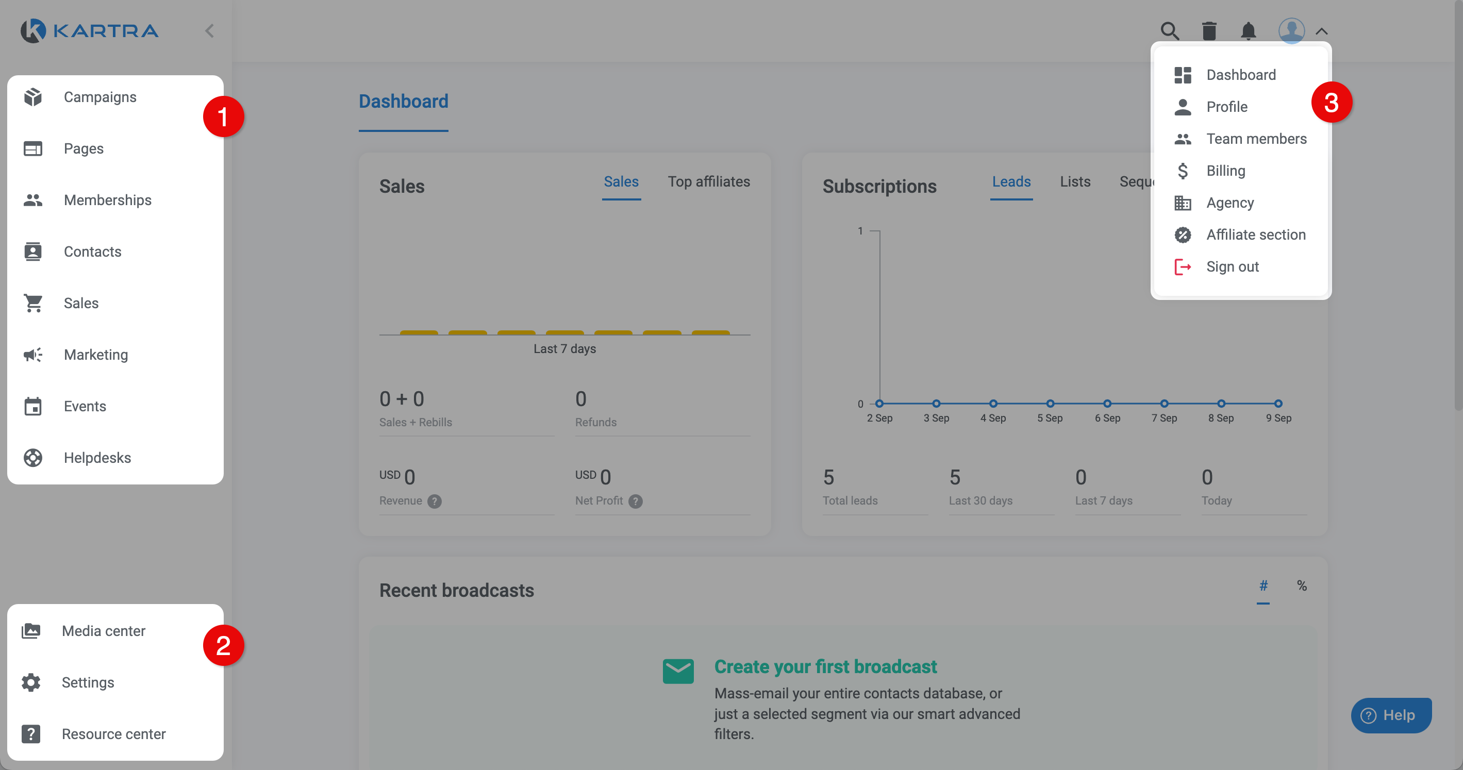Screen dimensions: 1463x770
Task: Choose Billing from the account menu
Action: coord(1225,171)
